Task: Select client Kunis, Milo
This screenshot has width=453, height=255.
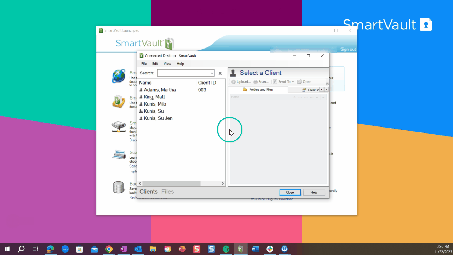Action: [x=155, y=104]
